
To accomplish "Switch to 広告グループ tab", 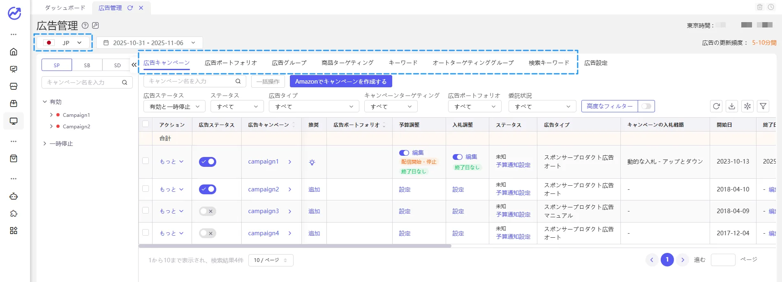I will point(289,63).
